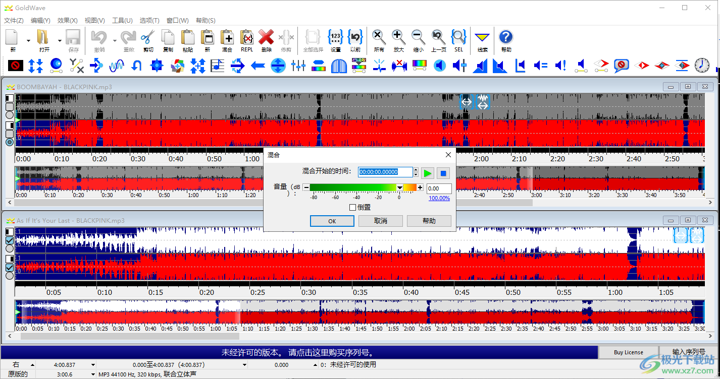Select upper channel radio button in BOOMBAYAH window

(10, 115)
